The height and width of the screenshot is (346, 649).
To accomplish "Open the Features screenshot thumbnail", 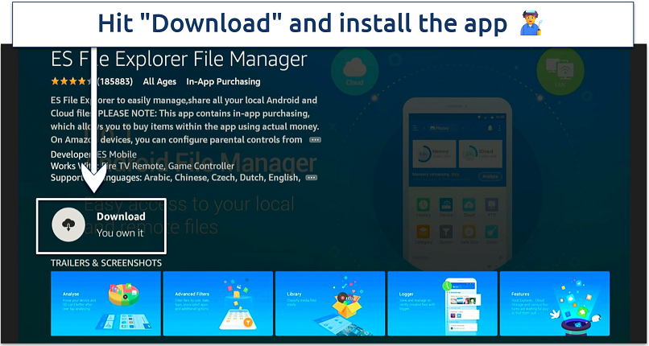I will (555, 303).
